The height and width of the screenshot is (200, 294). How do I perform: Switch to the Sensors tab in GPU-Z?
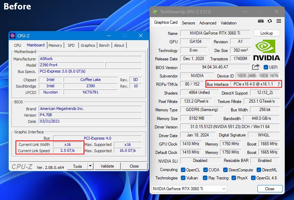(188, 23)
